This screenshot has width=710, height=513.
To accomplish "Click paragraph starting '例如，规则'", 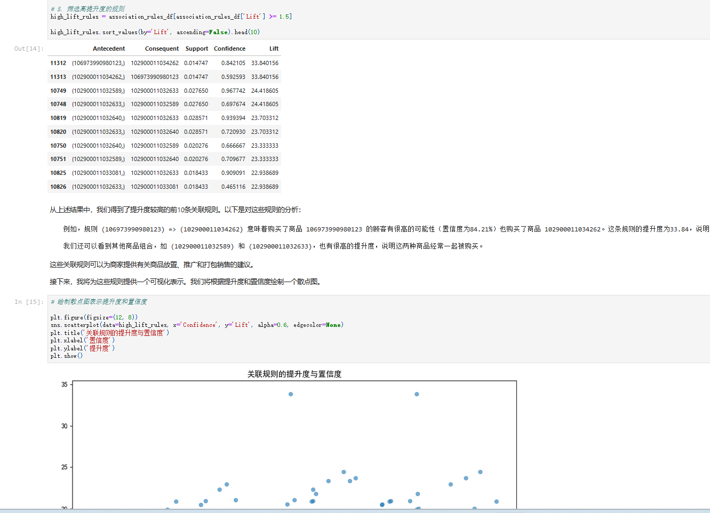I will [386, 229].
